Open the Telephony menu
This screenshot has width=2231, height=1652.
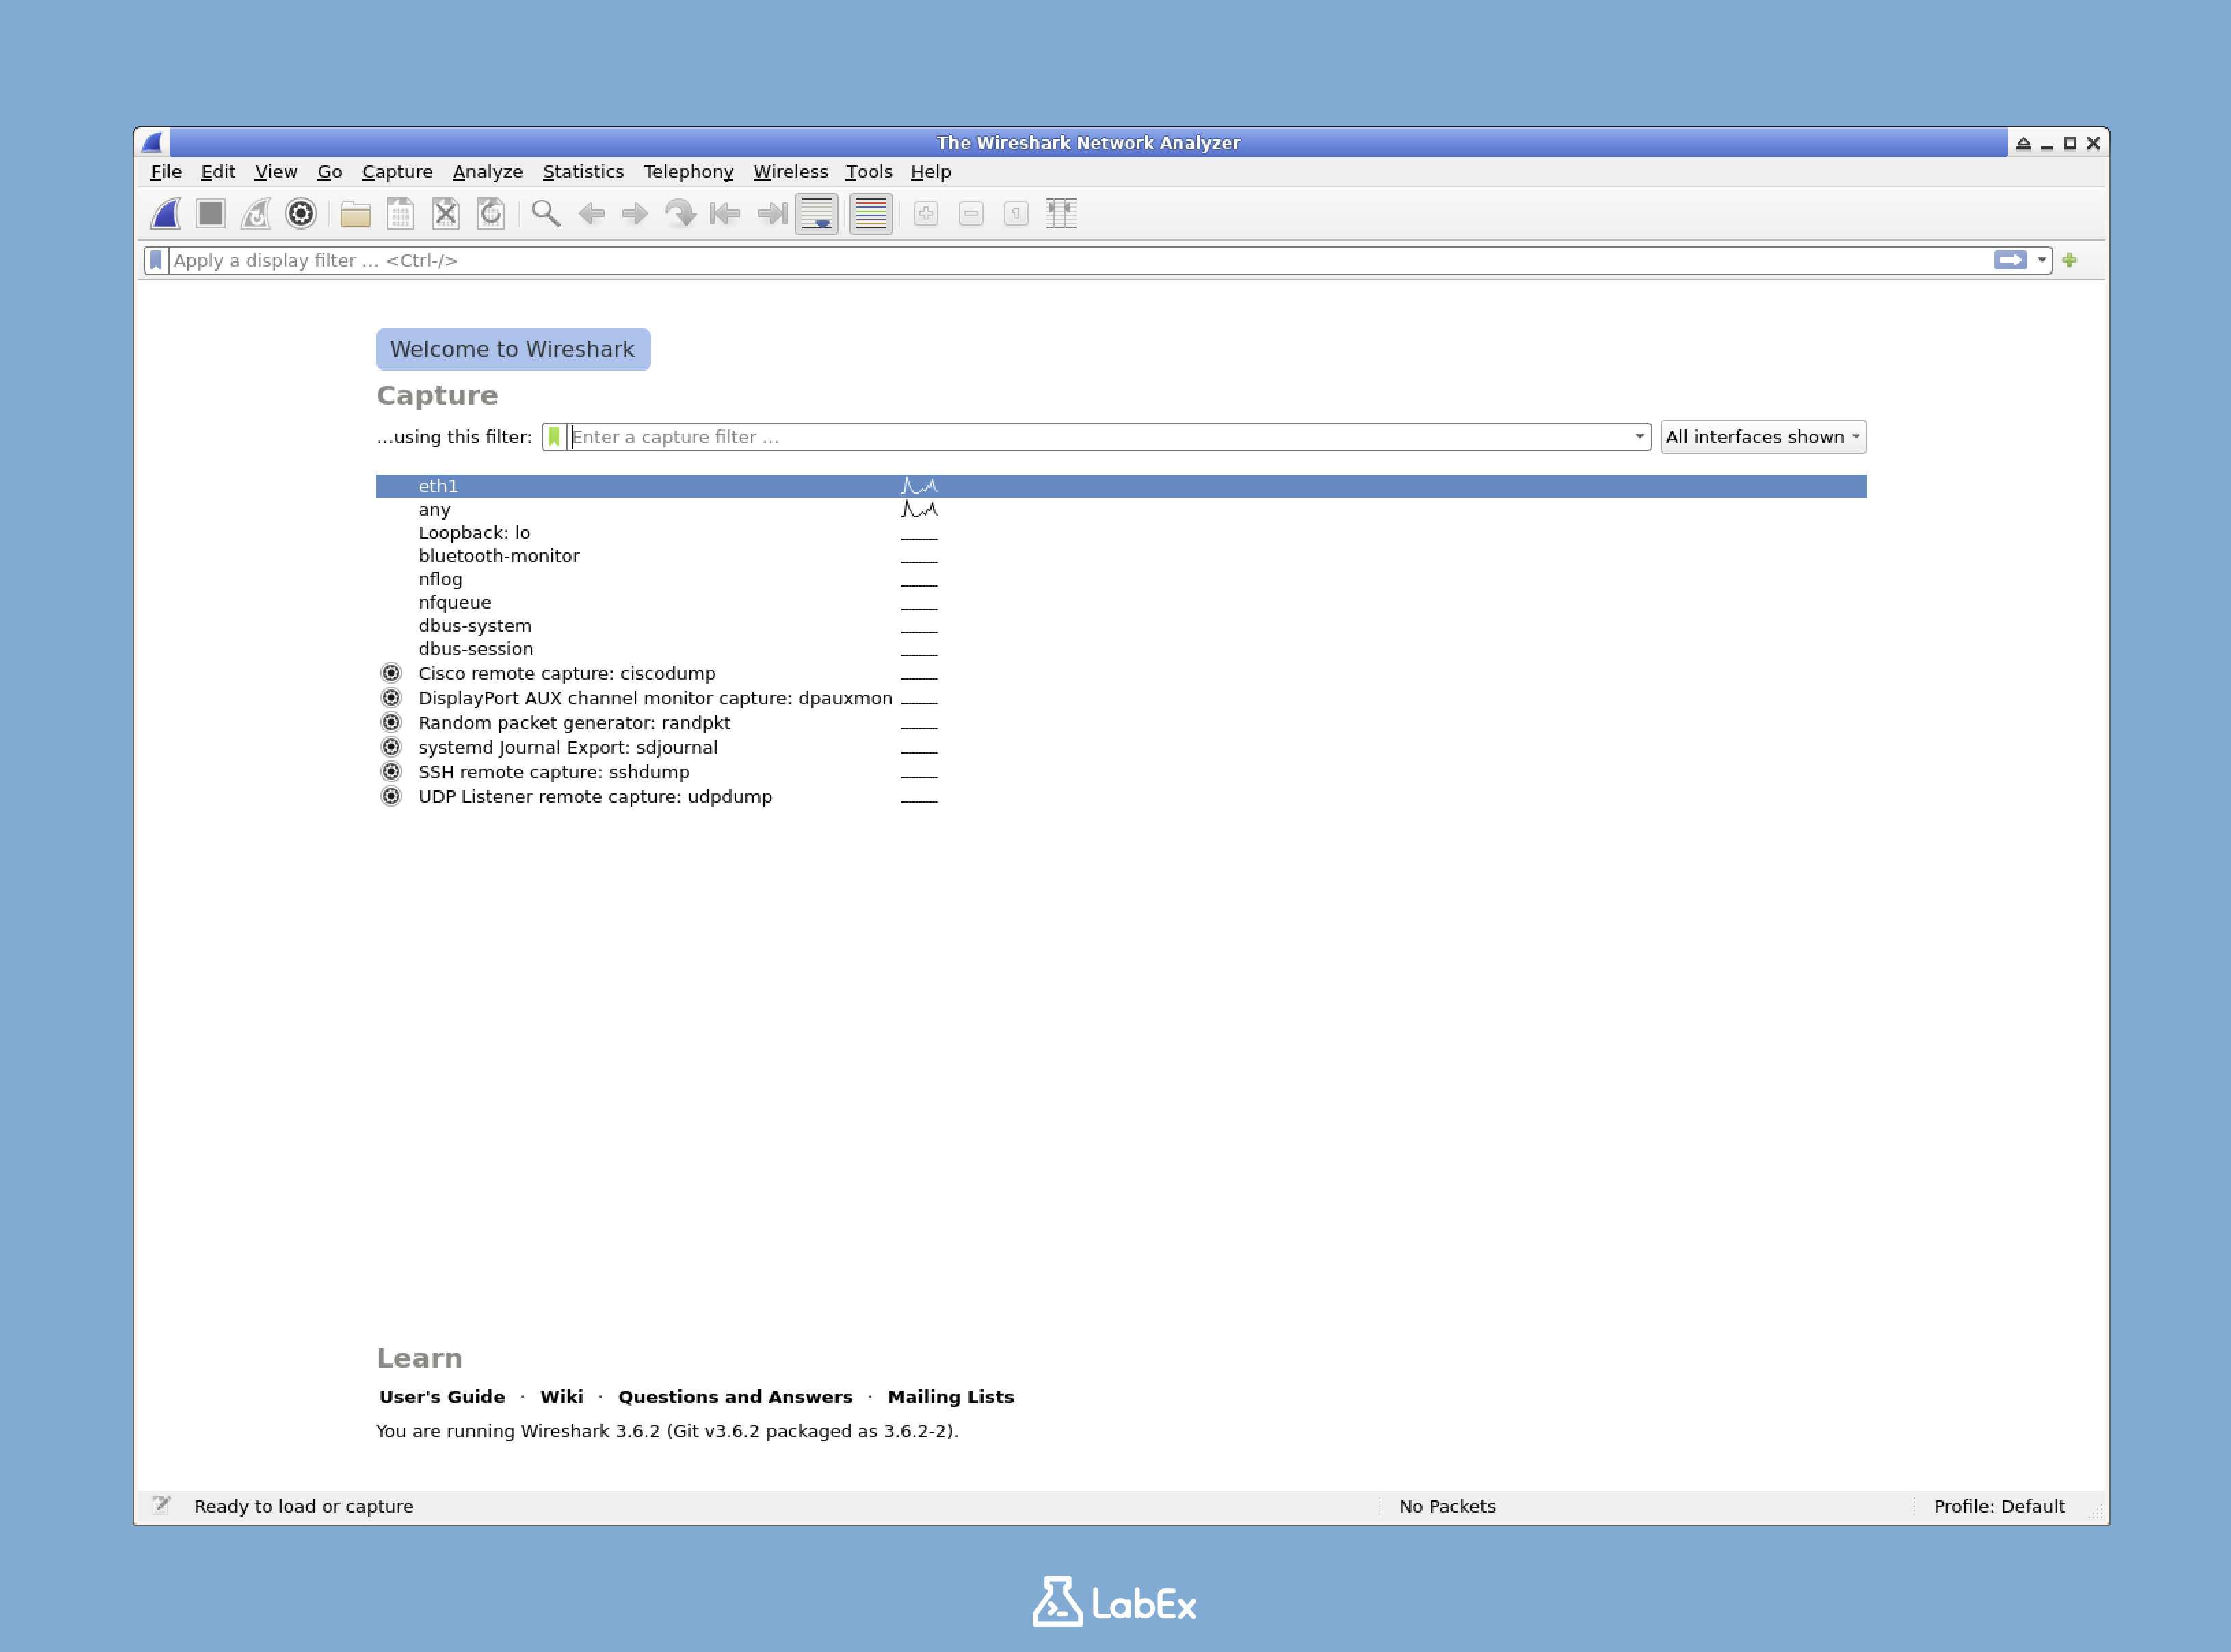point(688,171)
